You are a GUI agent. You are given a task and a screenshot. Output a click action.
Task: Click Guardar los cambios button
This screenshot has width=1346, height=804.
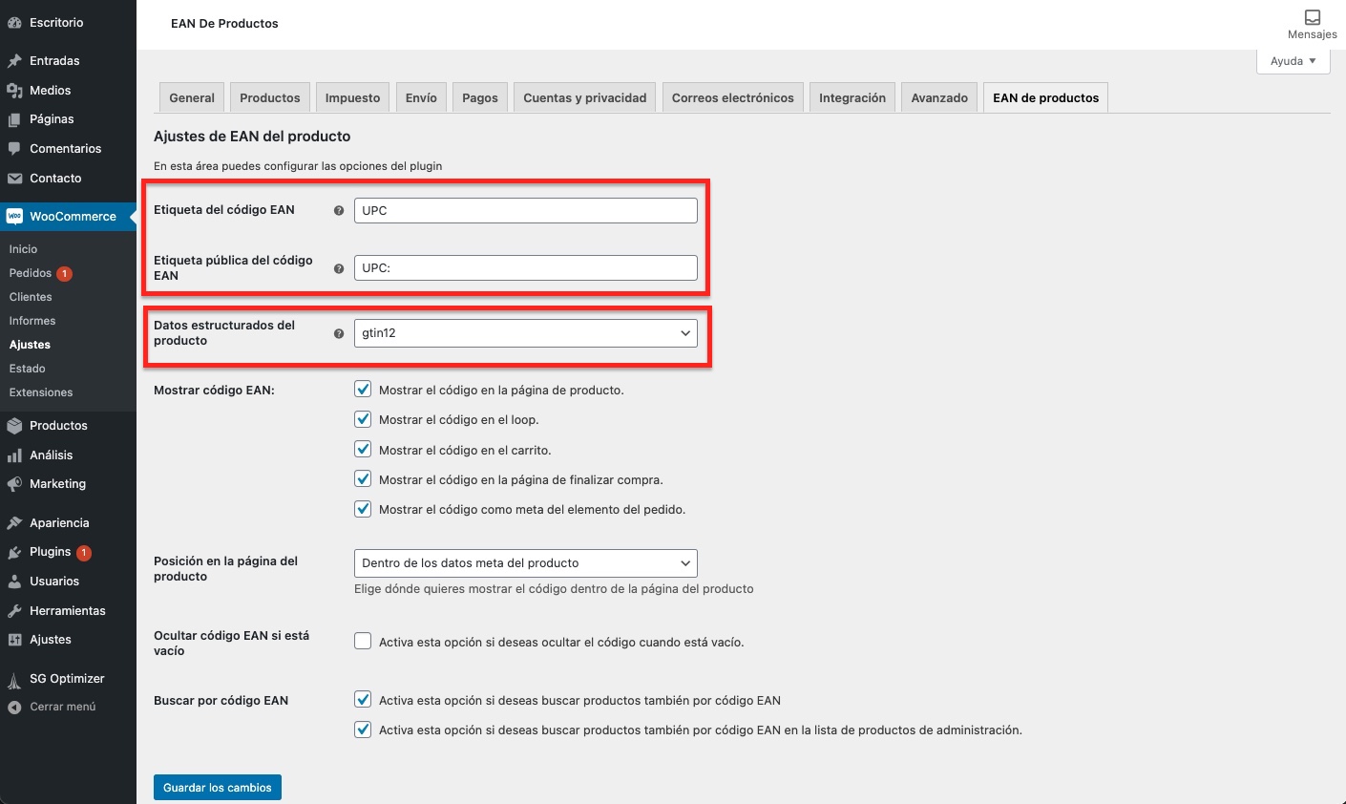(x=218, y=788)
